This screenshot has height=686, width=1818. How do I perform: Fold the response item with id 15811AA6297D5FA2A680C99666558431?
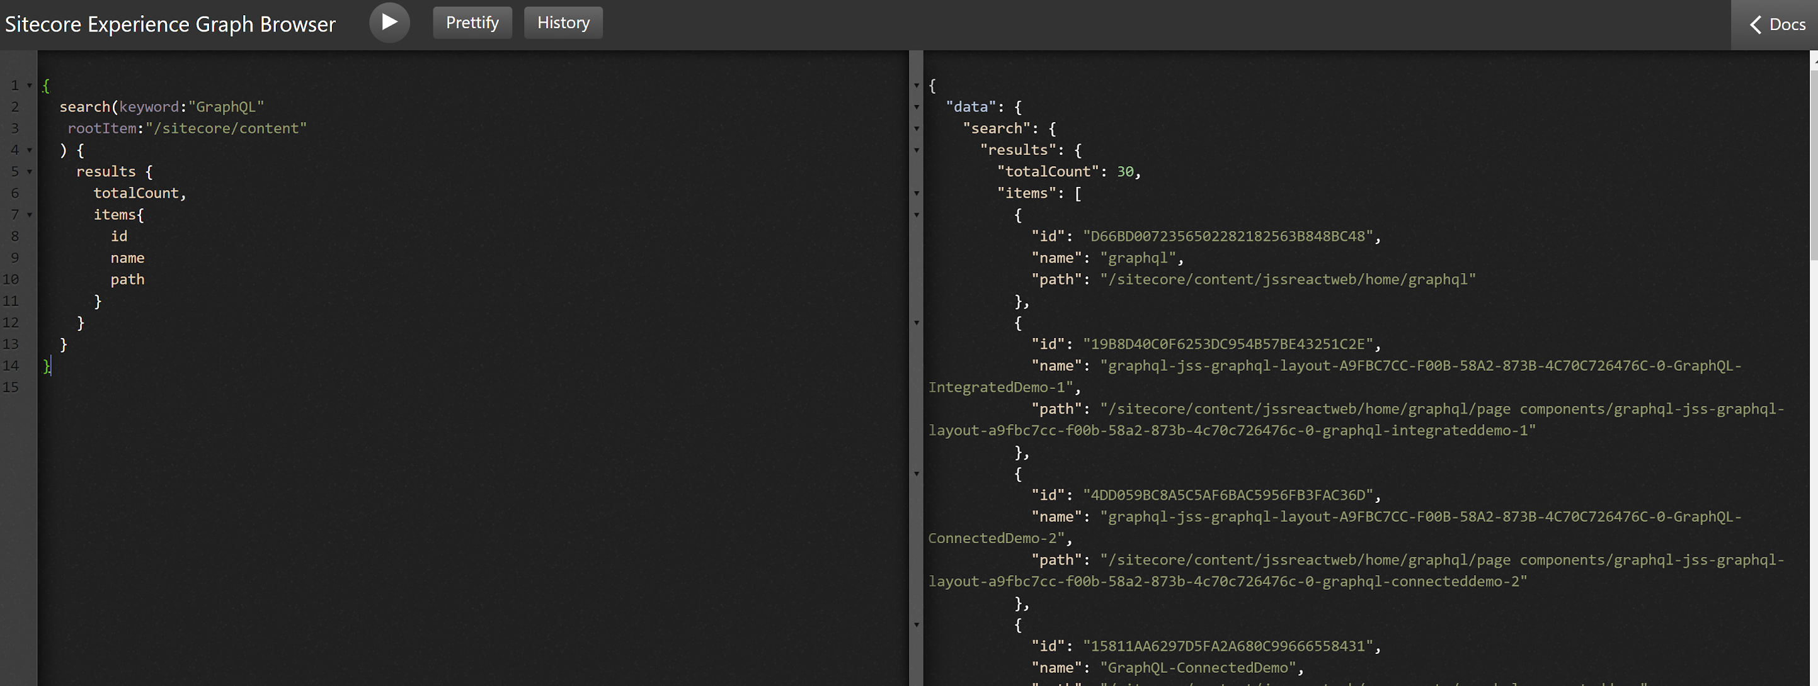pos(917,625)
